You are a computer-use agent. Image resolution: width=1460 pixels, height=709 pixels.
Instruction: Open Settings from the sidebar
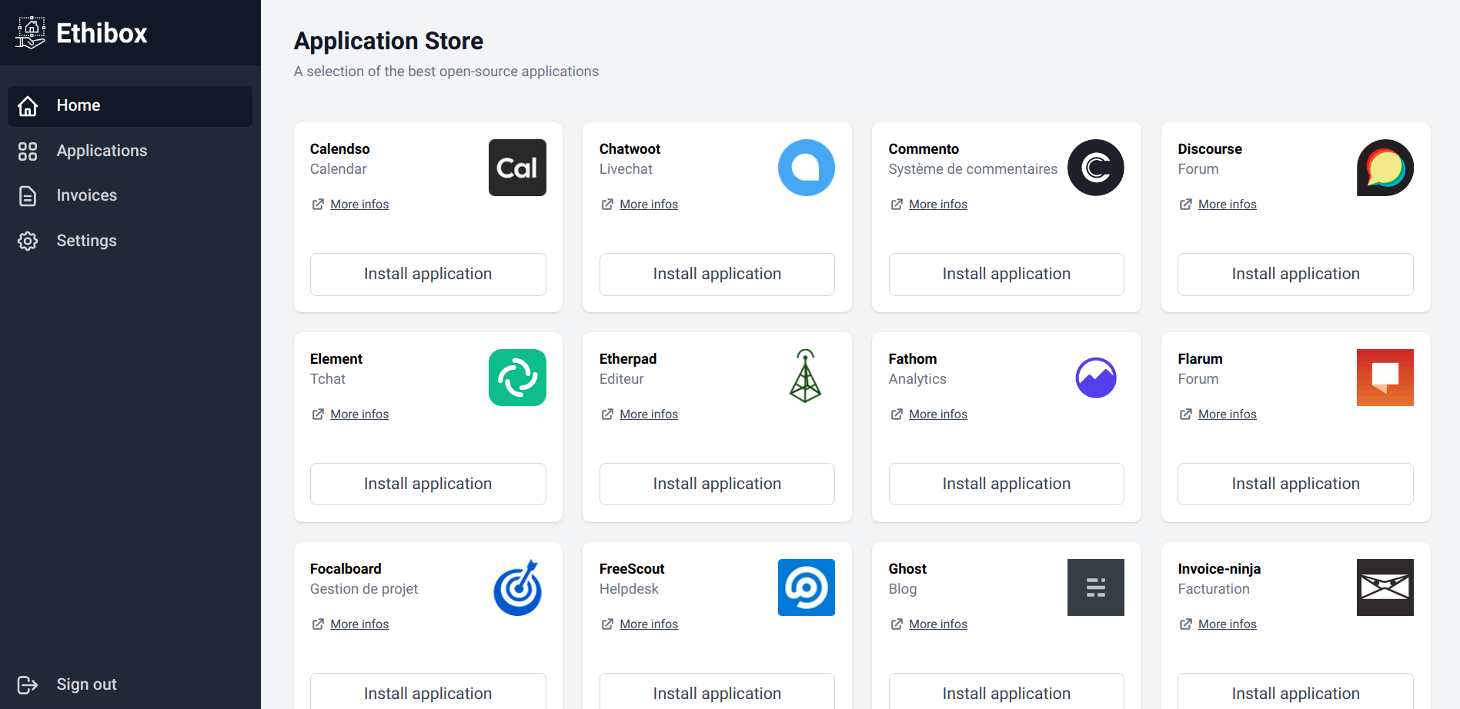coord(130,241)
